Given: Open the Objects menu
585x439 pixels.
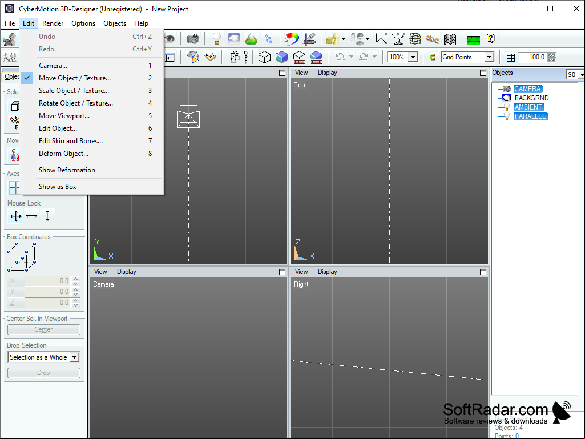Looking at the screenshot, I should (115, 23).
